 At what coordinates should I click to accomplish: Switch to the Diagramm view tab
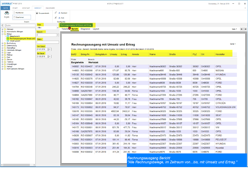coord(85,29)
